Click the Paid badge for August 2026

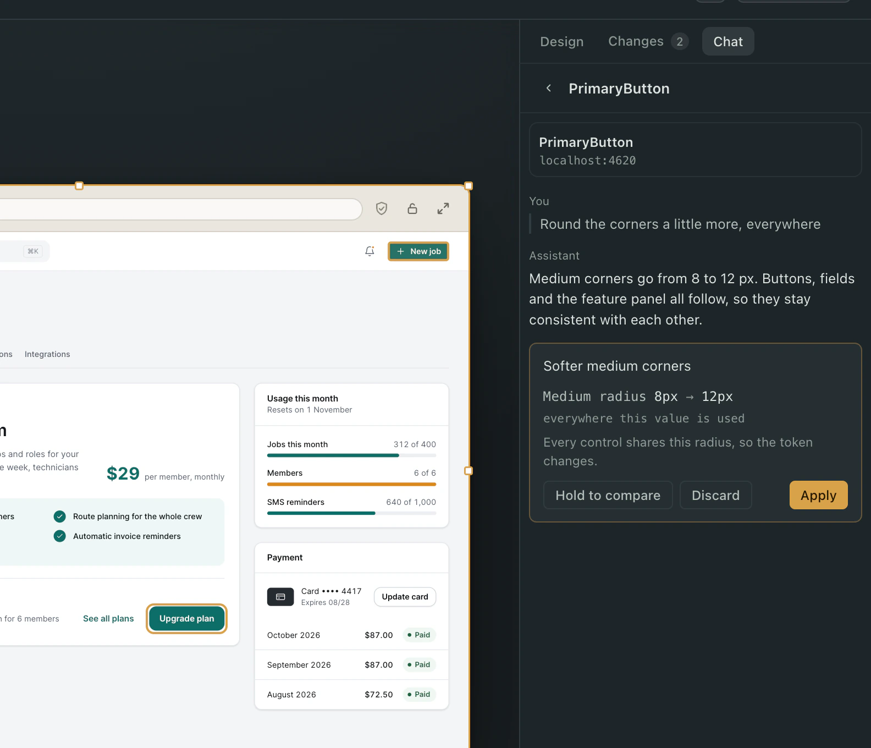[420, 695]
